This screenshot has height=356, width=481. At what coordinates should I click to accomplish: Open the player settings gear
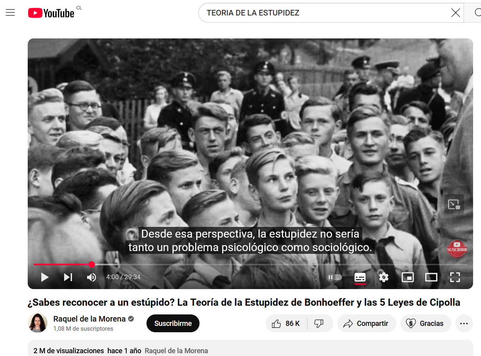384,277
